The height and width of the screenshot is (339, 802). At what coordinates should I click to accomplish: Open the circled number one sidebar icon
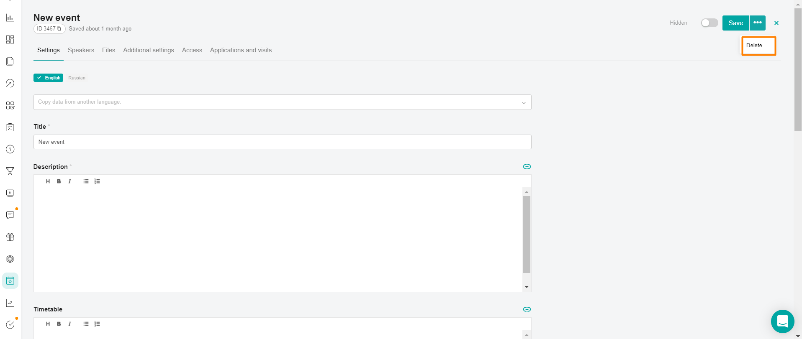(10, 149)
